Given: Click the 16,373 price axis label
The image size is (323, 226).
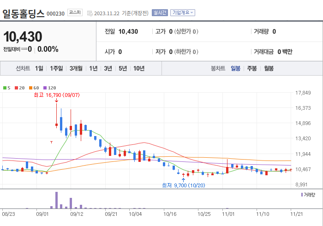Looking at the screenshot, I should coord(303,108).
